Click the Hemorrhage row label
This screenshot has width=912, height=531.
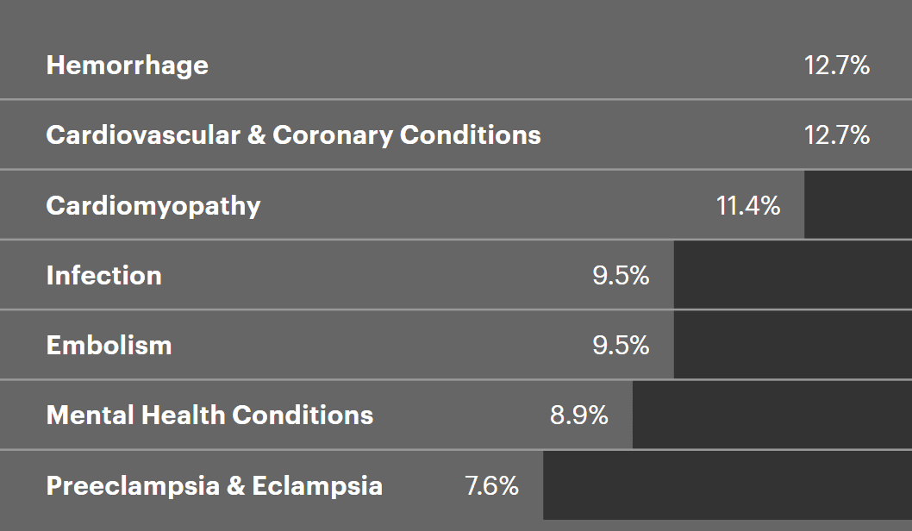point(127,66)
